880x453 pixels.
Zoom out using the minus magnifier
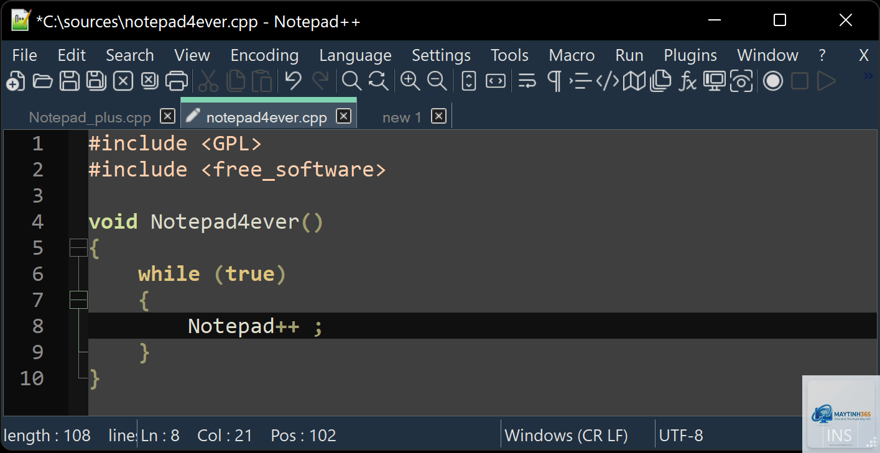click(437, 81)
